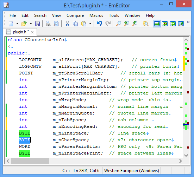Image resolution: width=194 pixels, height=177 pixels.
Task: Click the Cut scissors icon
Action: point(67,24)
